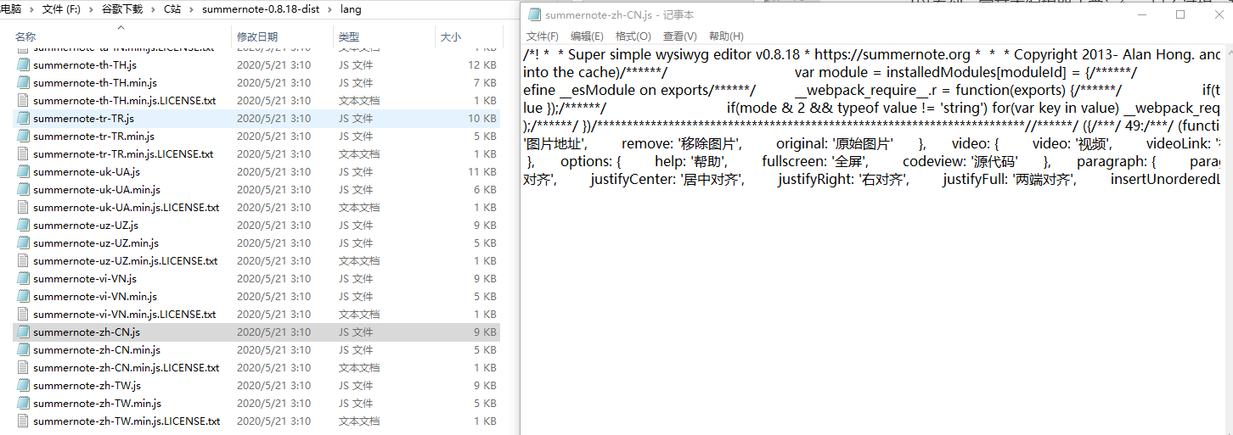Expand the chevron after 谷歌下载 in breadcrumb
This screenshot has width=1233, height=435.
pyautogui.click(x=153, y=9)
